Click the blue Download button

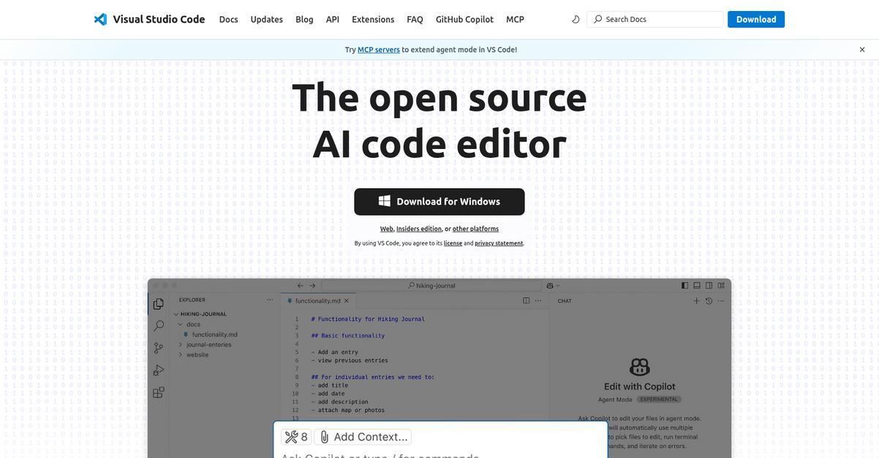756,20
